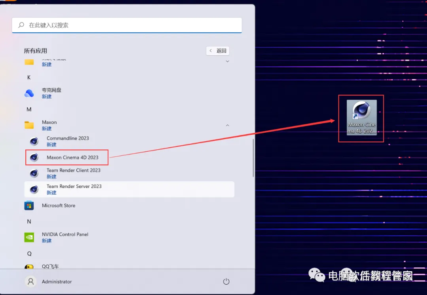Open the QQ飞车 entry label
Image resolution: width=427 pixels, height=295 pixels.
(50, 267)
